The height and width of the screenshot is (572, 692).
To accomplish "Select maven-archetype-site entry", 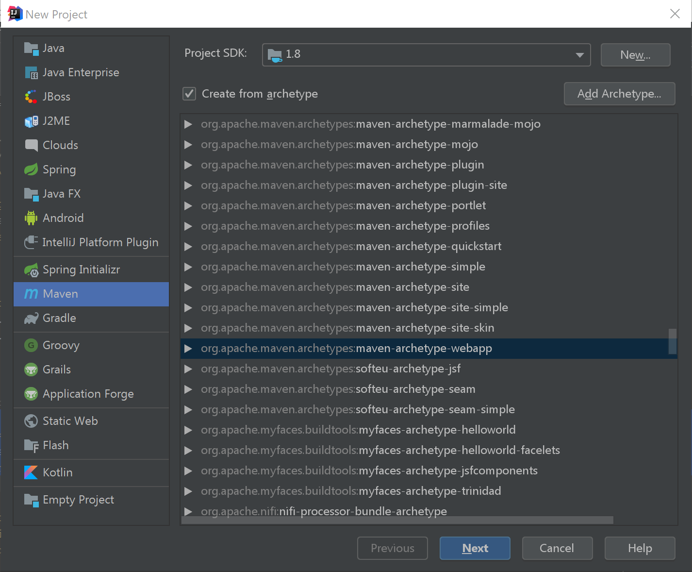I will (429, 287).
